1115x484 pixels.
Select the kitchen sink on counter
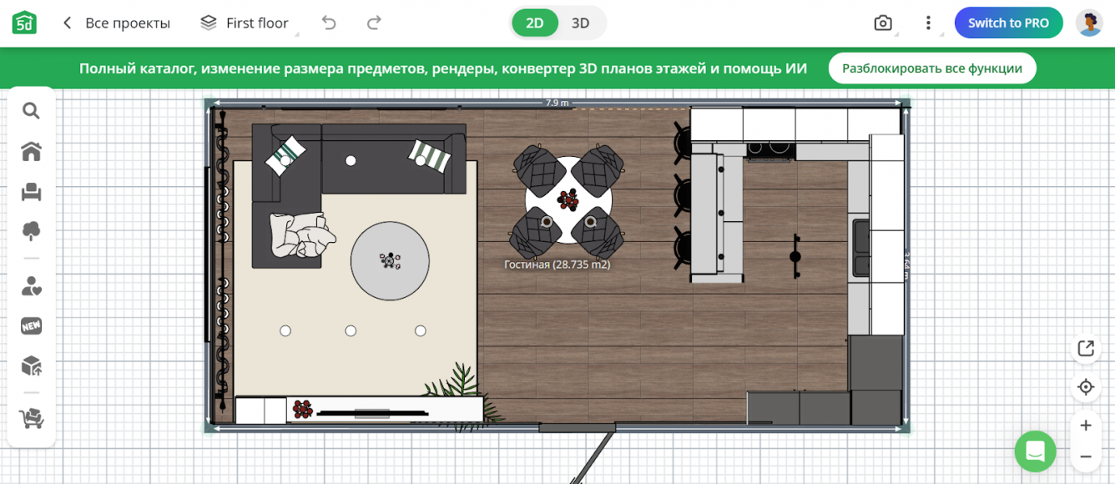click(x=861, y=247)
